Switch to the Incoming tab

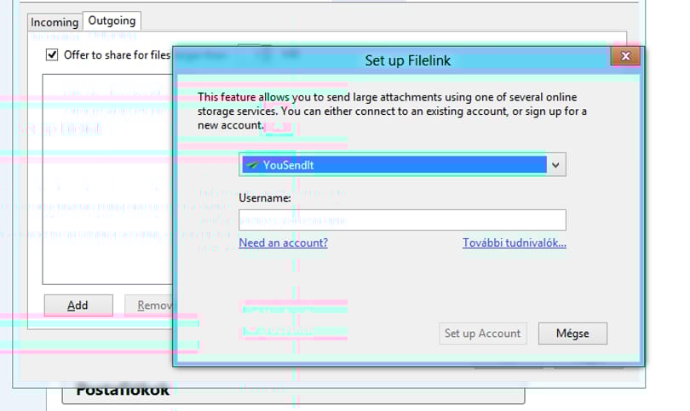tap(55, 22)
